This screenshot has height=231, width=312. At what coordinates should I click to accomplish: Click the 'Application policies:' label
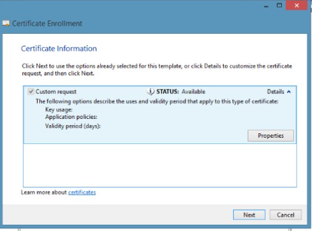click(71, 117)
